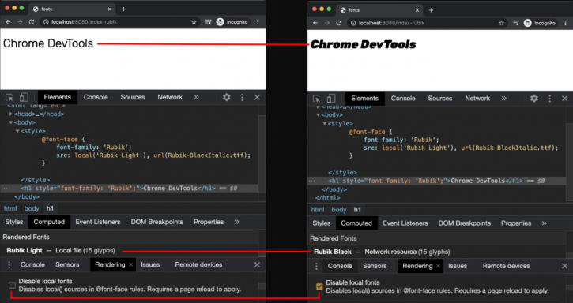573x303 pixels.
Task: Collapse body node in right Elements tree
Action: [319, 115]
